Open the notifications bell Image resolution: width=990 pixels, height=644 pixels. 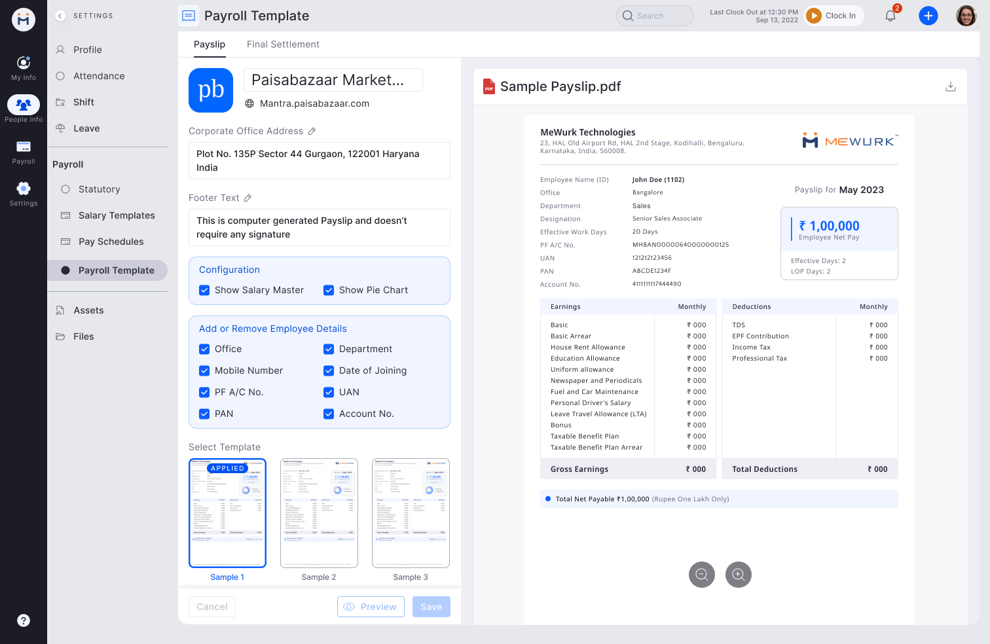890,15
